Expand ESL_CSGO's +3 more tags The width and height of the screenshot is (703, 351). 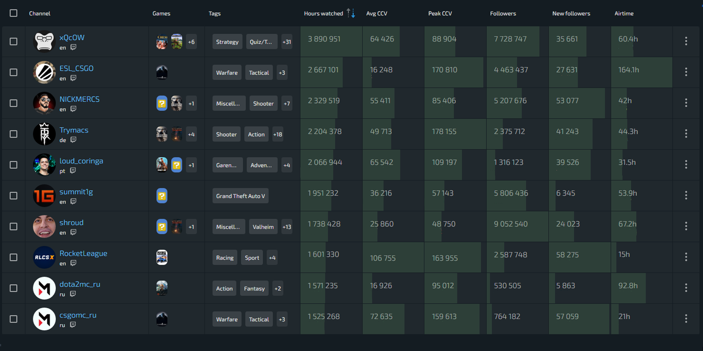pos(282,72)
